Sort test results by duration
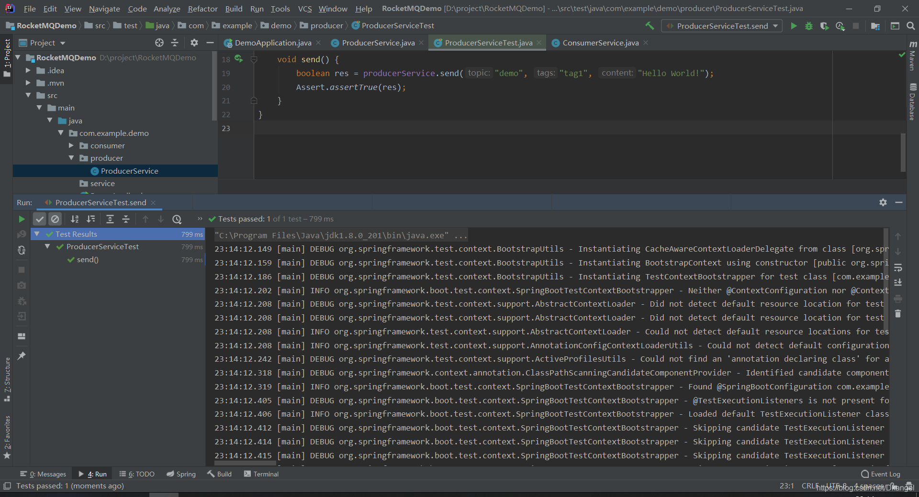 [90, 219]
